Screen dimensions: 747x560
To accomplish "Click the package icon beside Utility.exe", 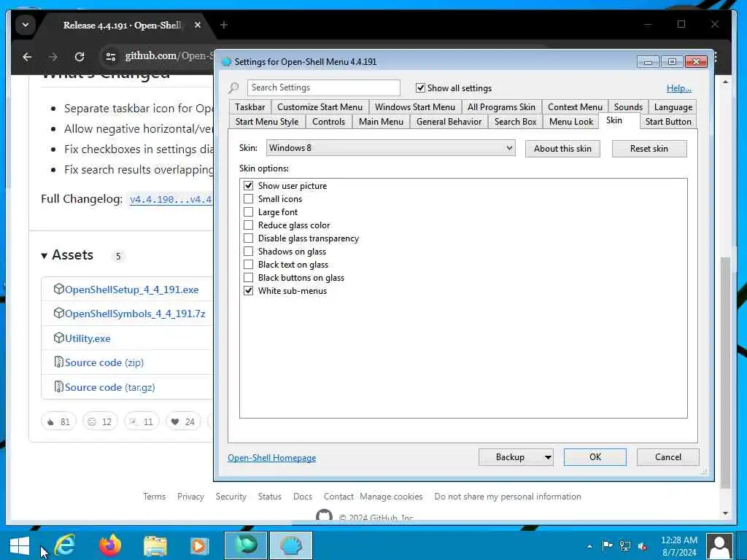I will [x=58, y=338].
